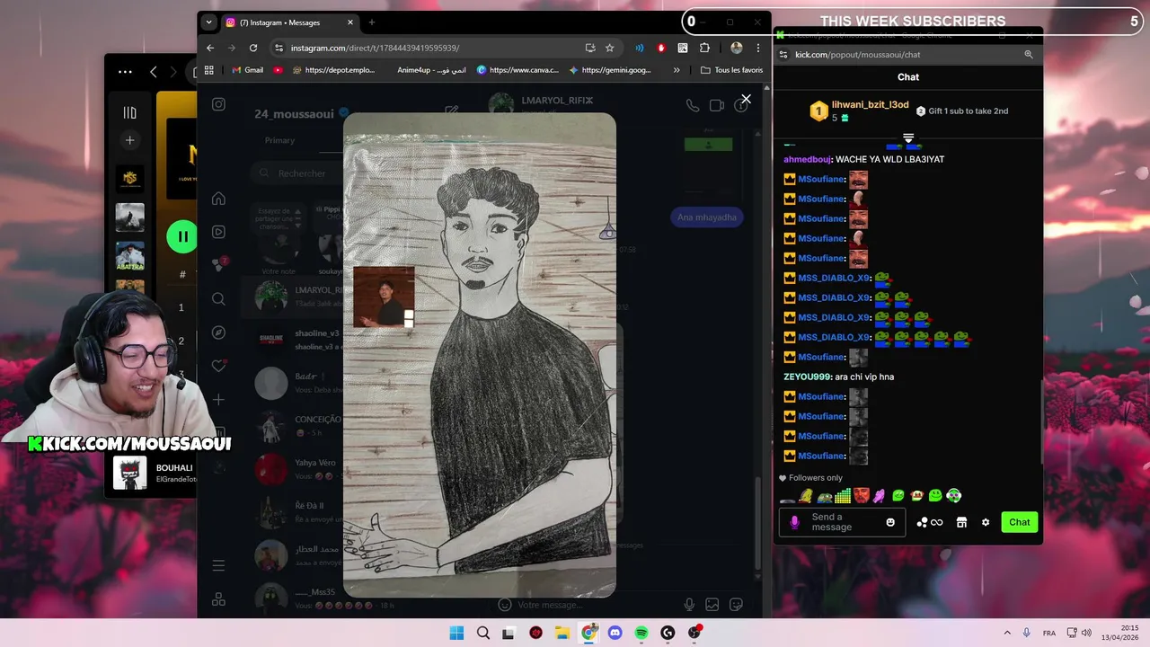Open the Instagram Explore compass icon
Screen dimensions: 1150x647
[218, 332]
